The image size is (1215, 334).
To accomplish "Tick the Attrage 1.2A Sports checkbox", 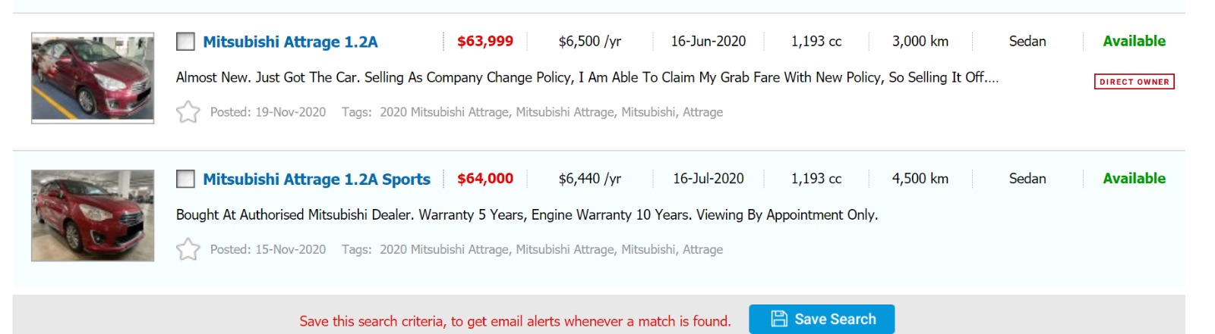I will [185, 179].
